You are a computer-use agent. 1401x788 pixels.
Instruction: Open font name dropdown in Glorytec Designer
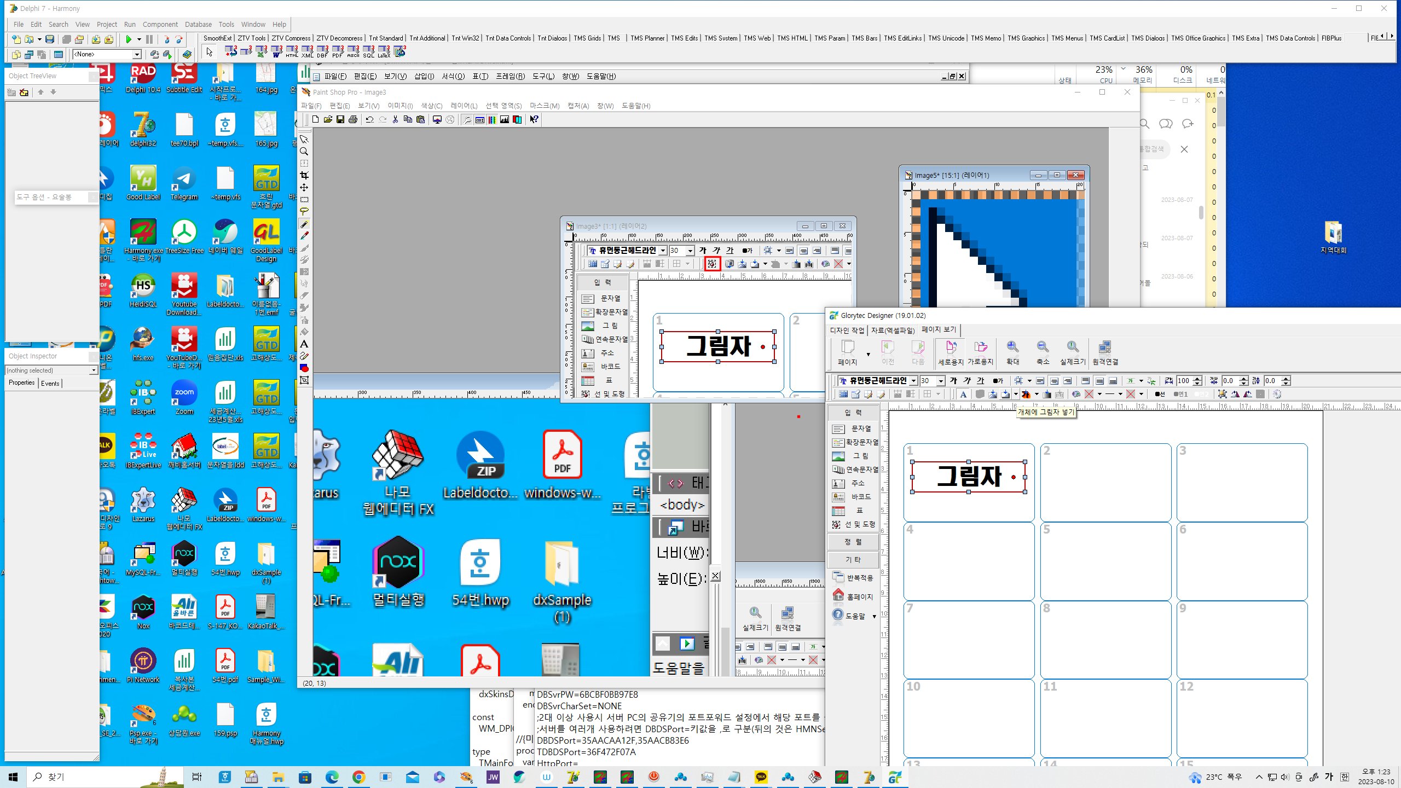coord(913,381)
